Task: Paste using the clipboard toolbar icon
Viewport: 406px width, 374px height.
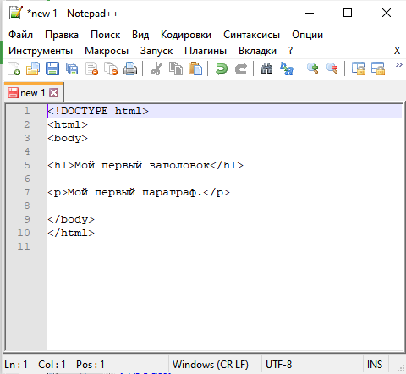Action: point(195,69)
